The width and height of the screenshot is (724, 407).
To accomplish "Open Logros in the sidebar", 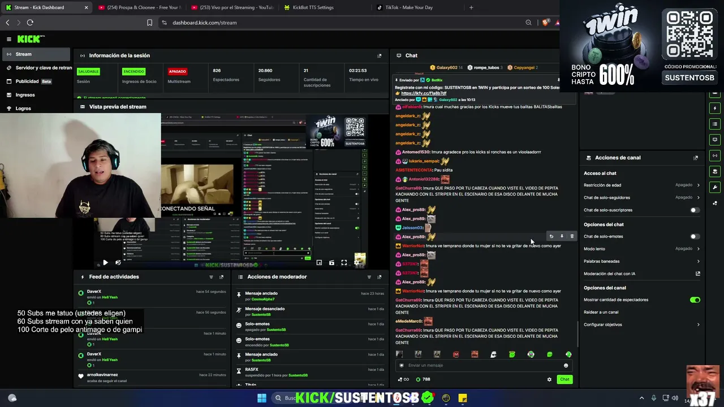I will (36, 109).
